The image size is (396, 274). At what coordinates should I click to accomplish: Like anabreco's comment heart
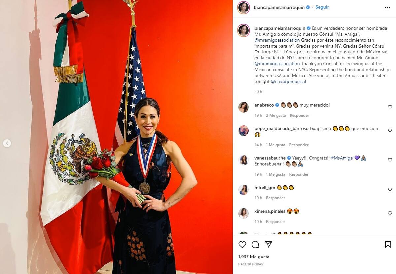click(x=390, y=107)
